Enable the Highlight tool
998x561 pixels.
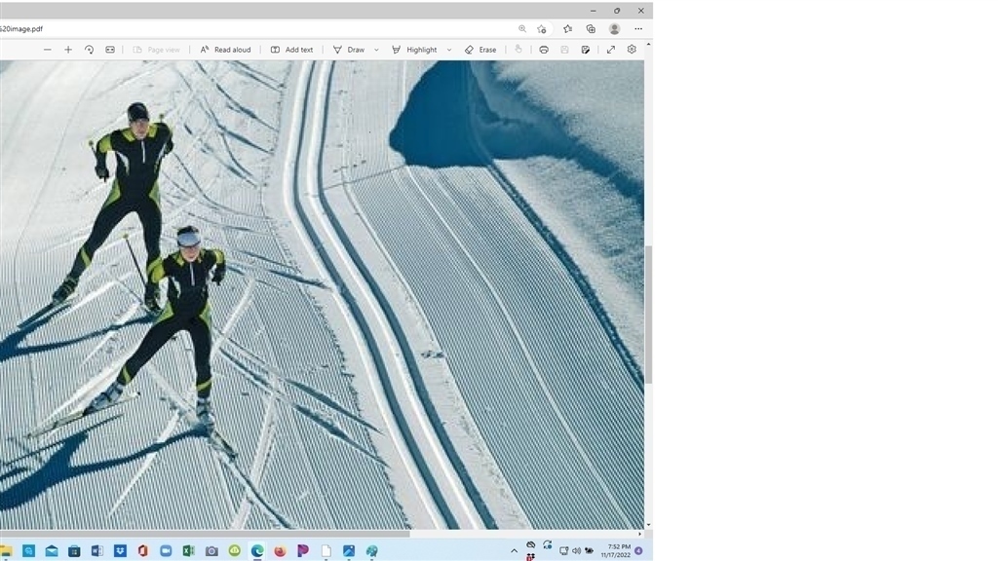pyautogui.click(x=414, y=50)
